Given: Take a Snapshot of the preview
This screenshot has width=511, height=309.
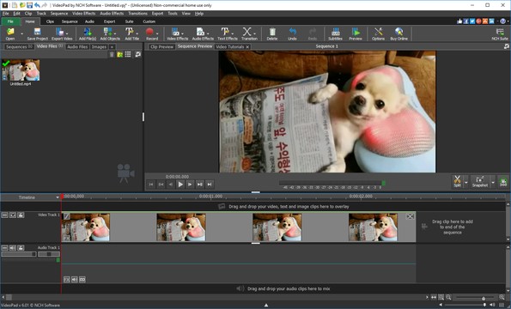Looking at the screenshot, I should click(480, 181).
